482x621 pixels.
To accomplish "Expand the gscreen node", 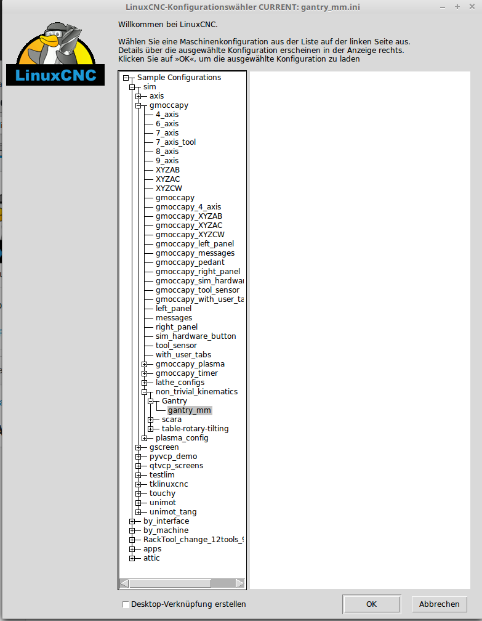I will pos(138,447).
